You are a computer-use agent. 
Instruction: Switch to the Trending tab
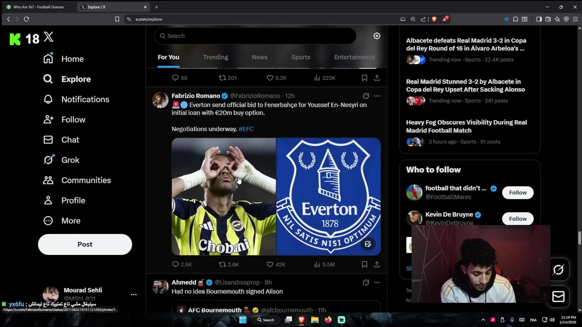(216, 57)
